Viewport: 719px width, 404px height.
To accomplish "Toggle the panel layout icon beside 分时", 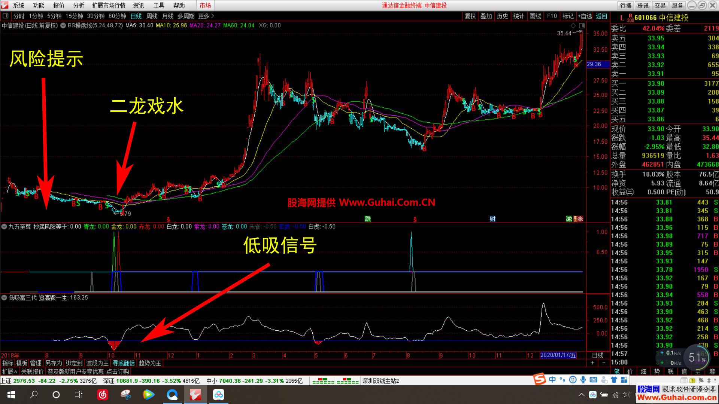I will [x=6, y=16].
